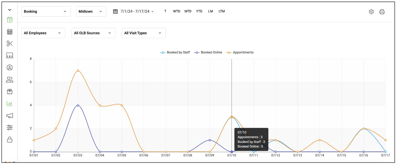This screenshot has width=397, height=165.
Task: Open the calendar grid view in sidebar
Action: point(9,32)
